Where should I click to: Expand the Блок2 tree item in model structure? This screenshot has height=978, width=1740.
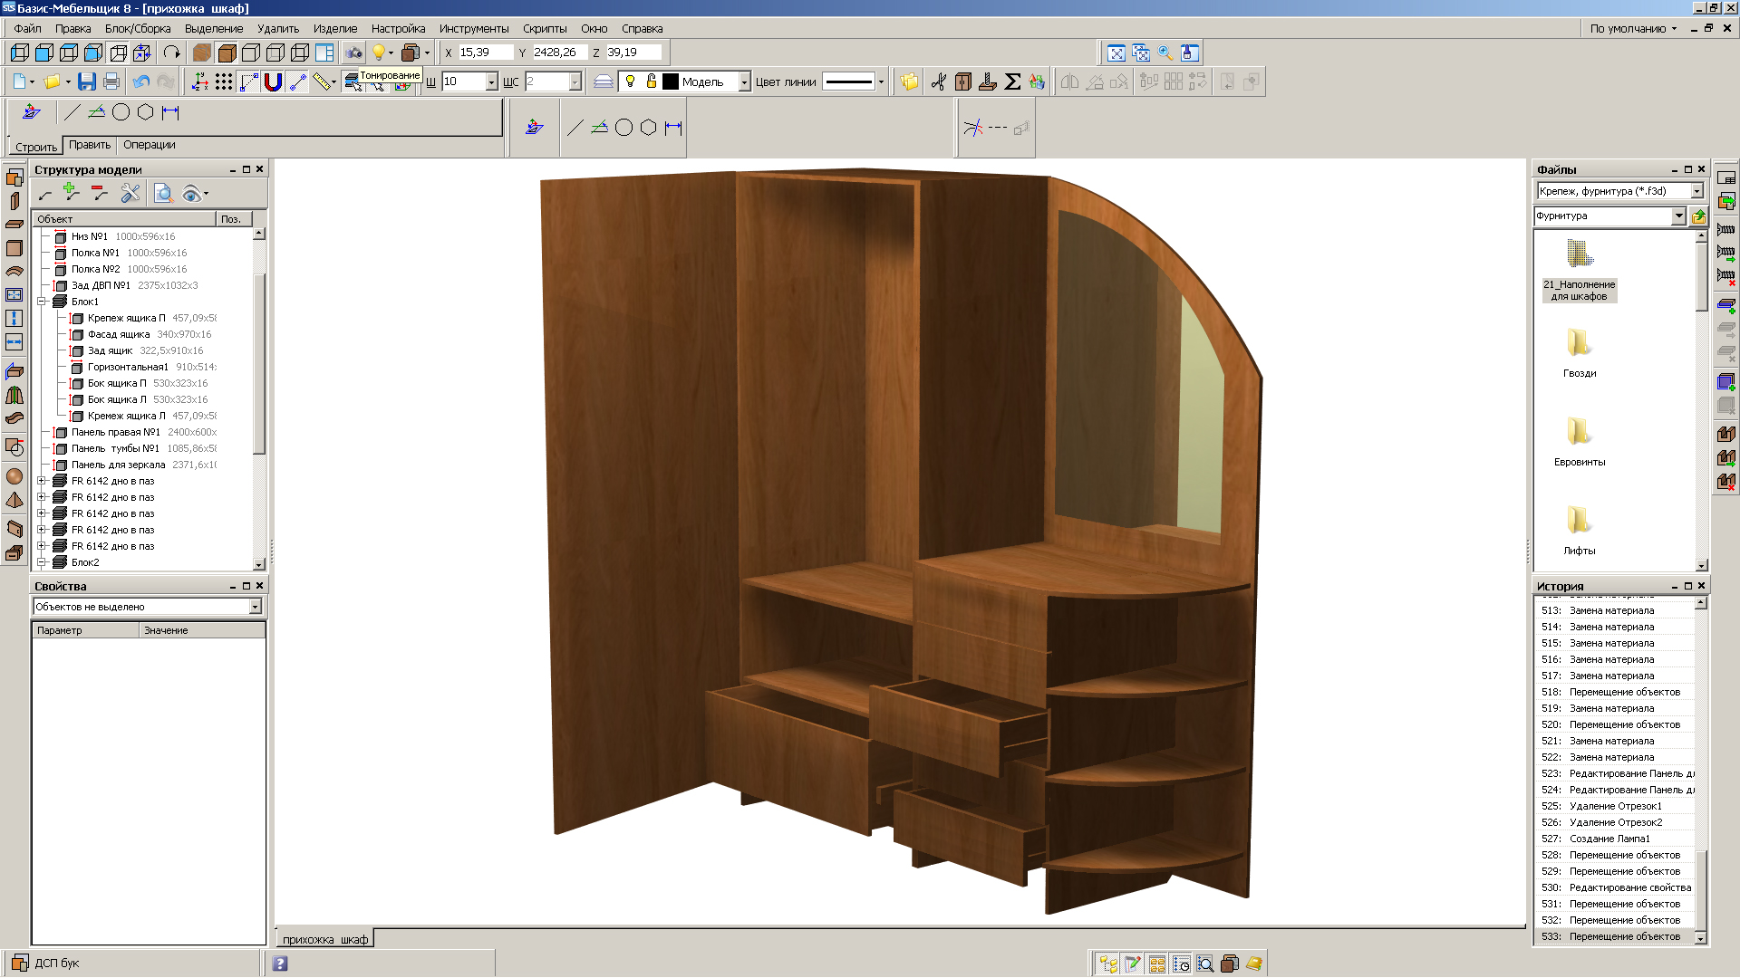click(44, 561)
